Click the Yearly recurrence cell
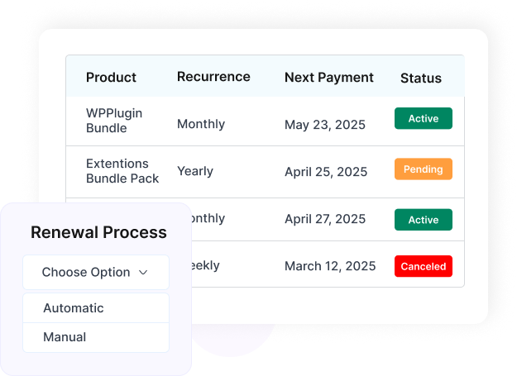This screenshot has height=376, width=517. 195,171
